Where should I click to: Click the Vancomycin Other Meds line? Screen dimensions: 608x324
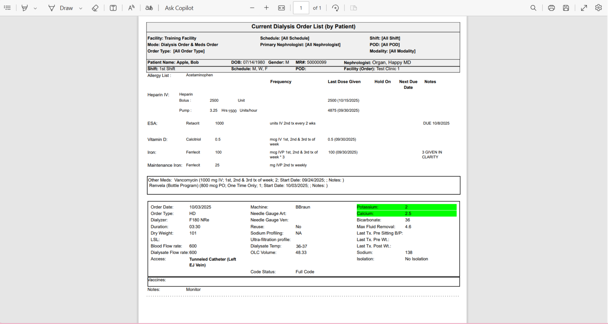coord(259,180)
